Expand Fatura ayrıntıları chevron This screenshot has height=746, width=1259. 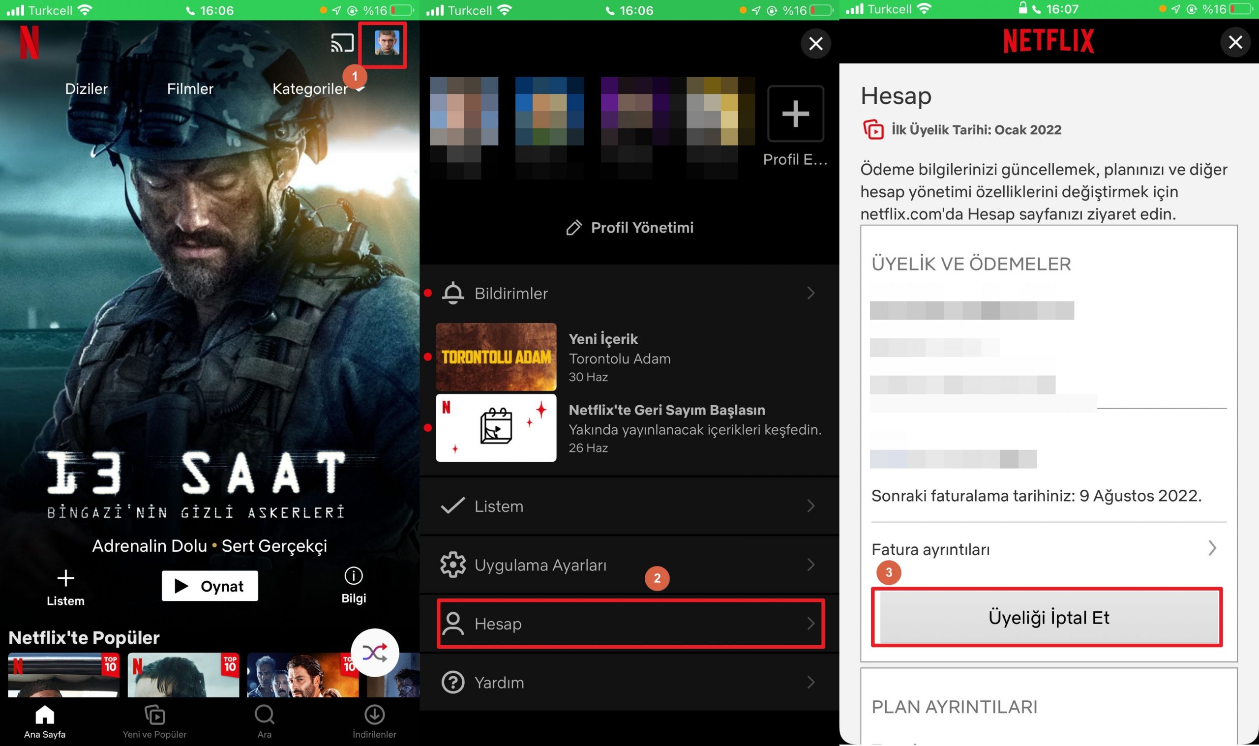pyautogui.click(x=1212, y=548)
